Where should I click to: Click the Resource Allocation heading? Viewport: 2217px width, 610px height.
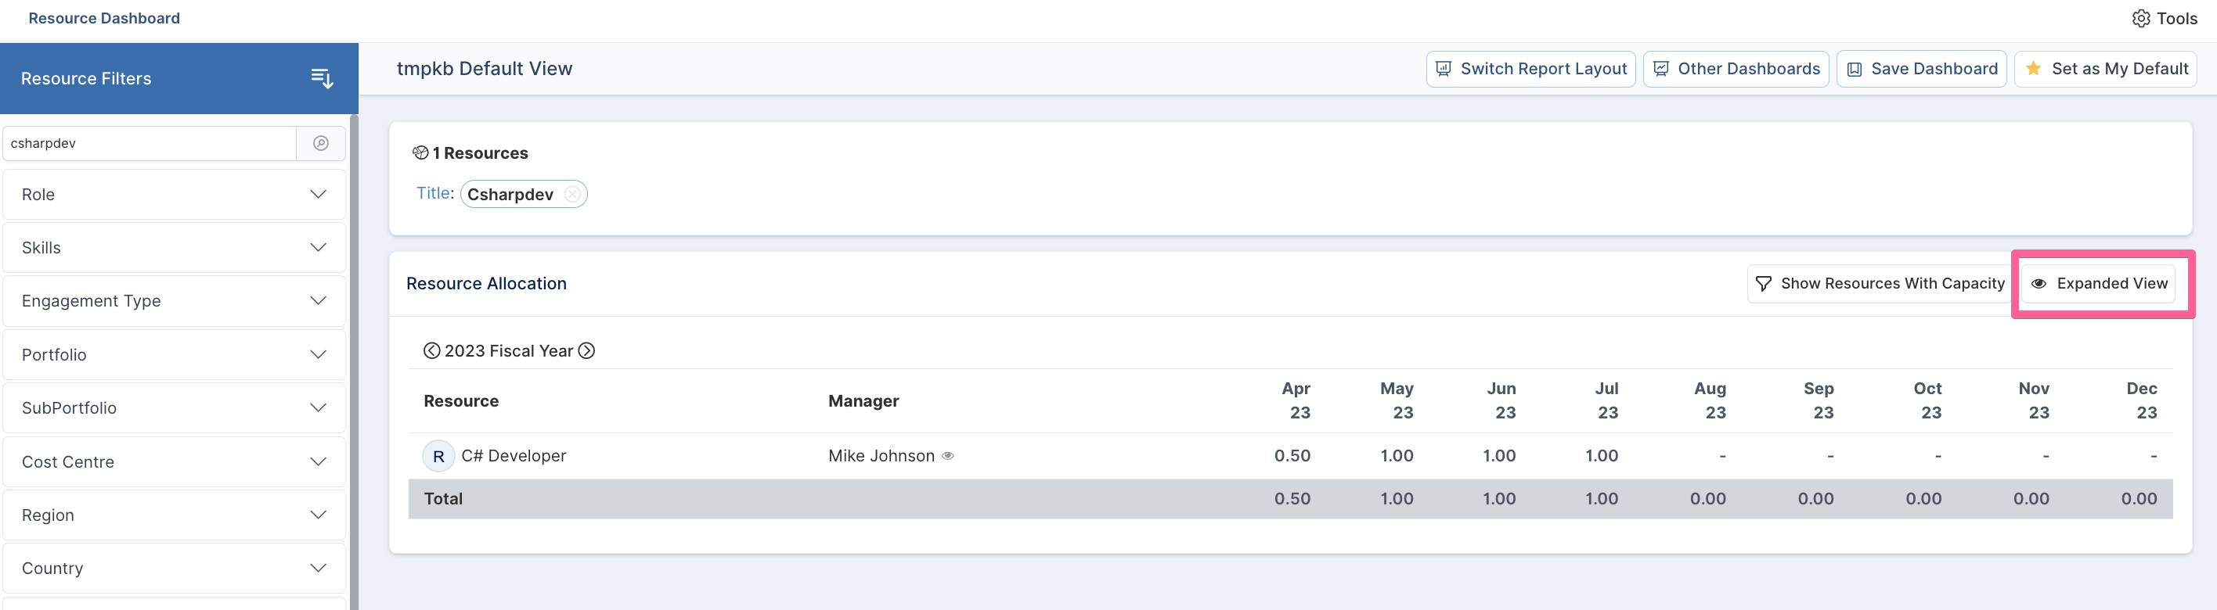[x=486, y=284]
